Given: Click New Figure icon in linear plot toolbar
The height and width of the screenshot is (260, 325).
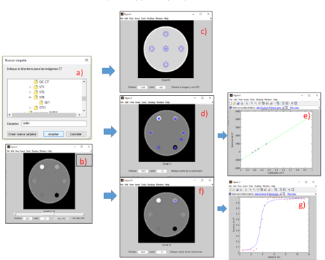Looking at the screenshot, I should (x=230, y=104).
